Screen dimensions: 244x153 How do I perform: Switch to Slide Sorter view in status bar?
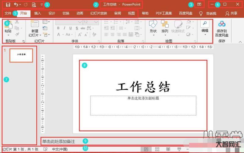(x=157, y=149)
